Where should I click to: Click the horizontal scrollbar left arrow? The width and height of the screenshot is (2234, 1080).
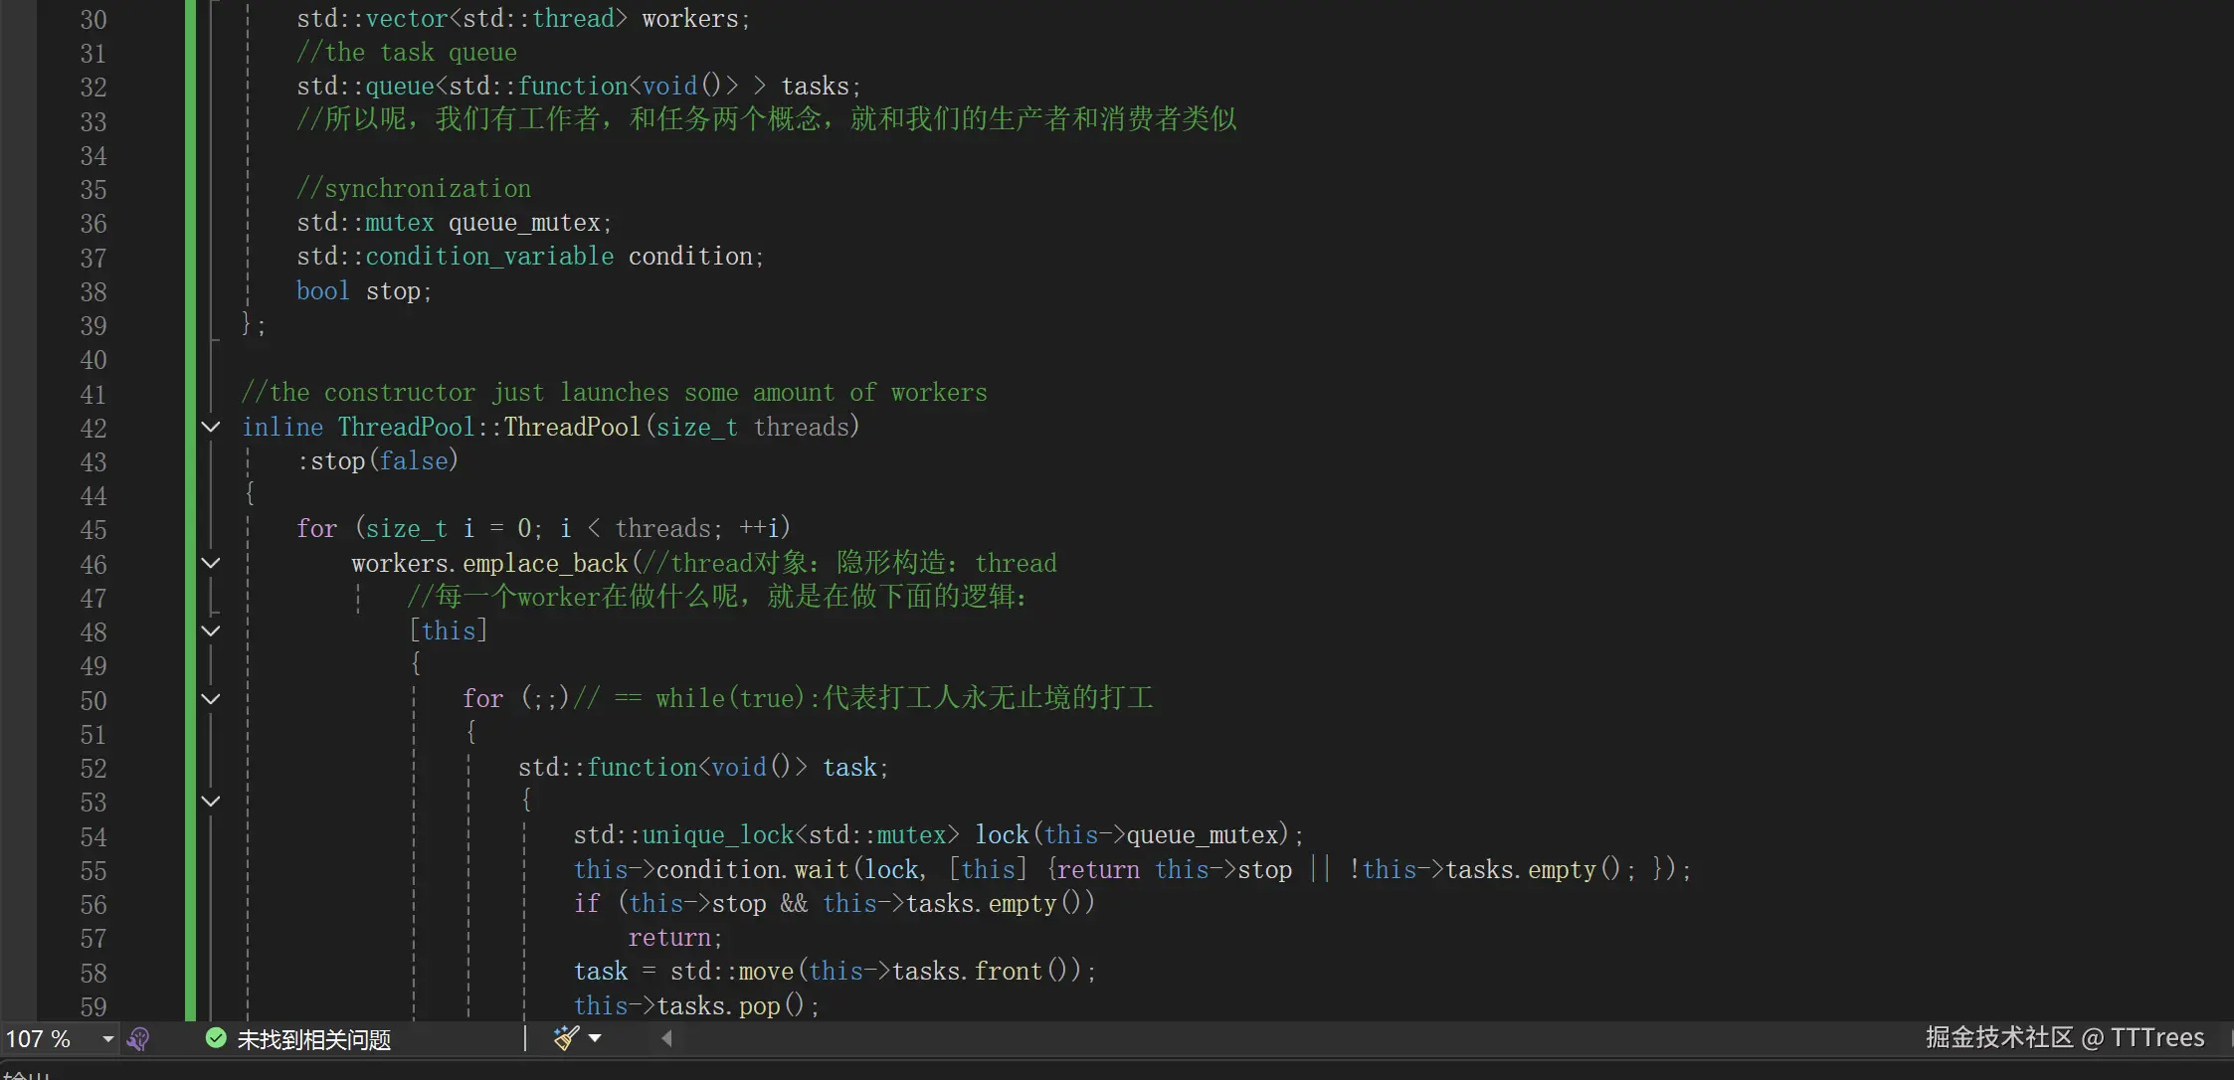(x=666, y=1038)
